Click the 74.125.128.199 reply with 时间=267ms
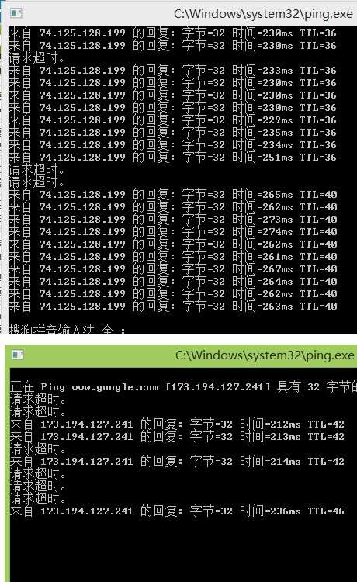This screenshot has width=357, height=582. click(172, 269)
